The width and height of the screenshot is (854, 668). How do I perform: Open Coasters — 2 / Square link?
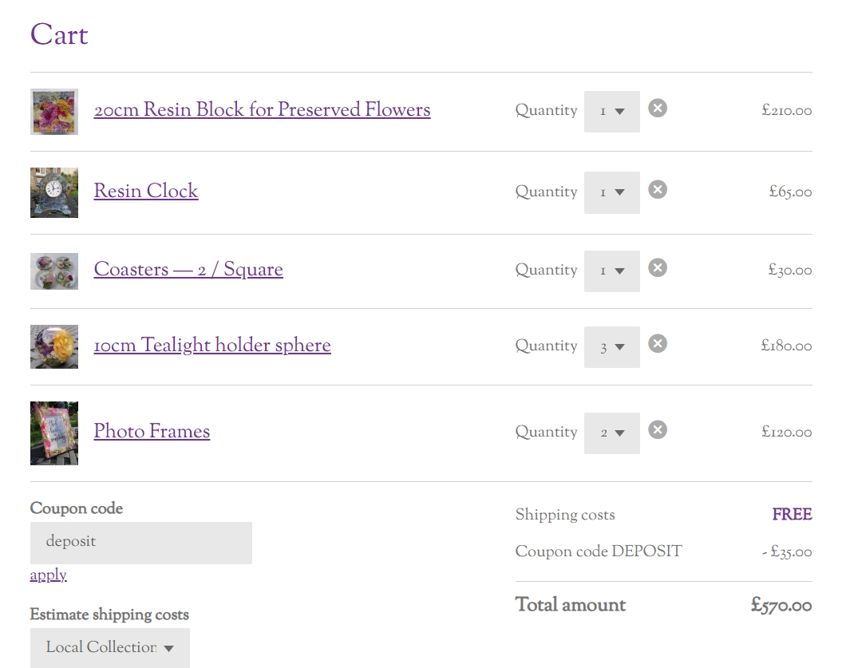coord(188,269)
